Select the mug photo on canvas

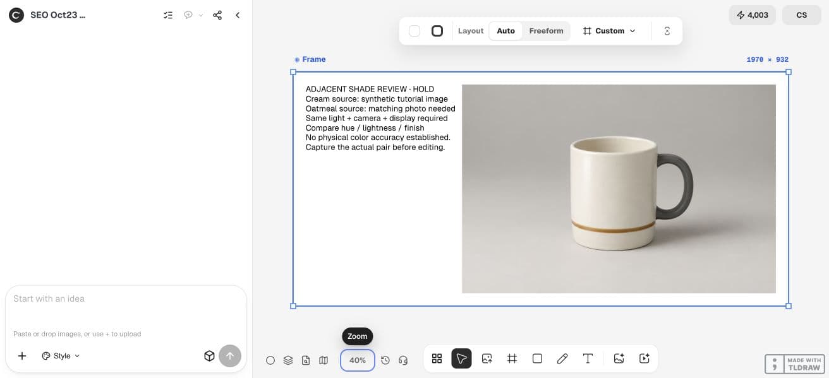point(619,189)
